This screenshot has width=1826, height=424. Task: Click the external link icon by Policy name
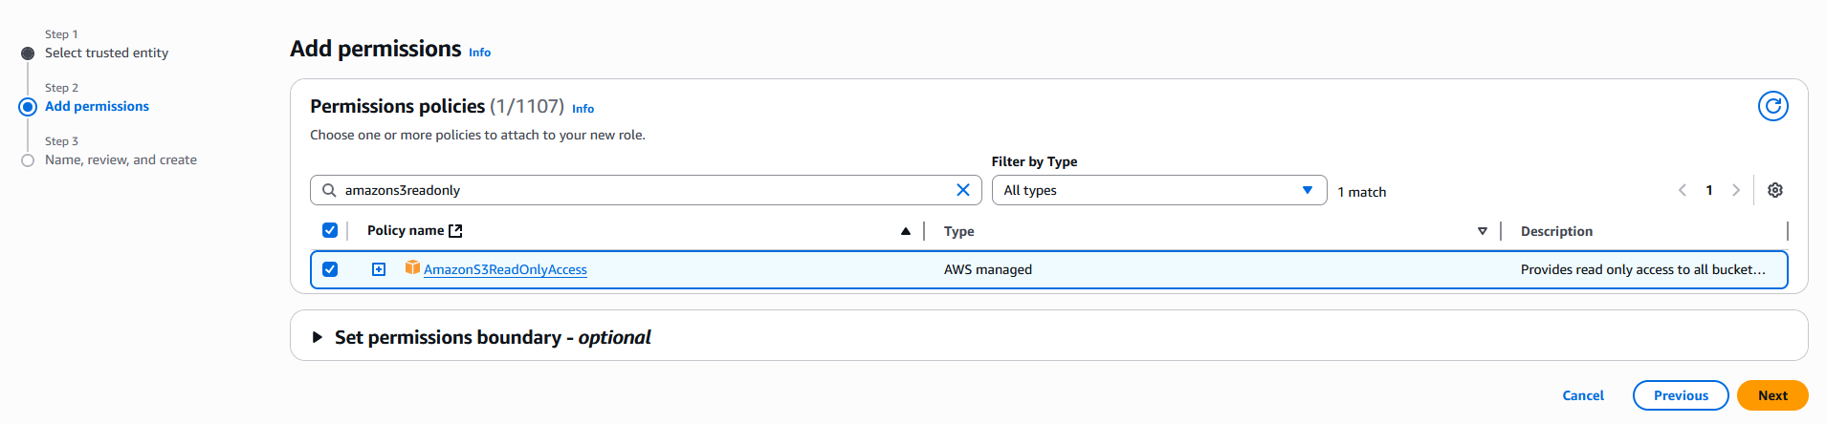click(455, 231)
